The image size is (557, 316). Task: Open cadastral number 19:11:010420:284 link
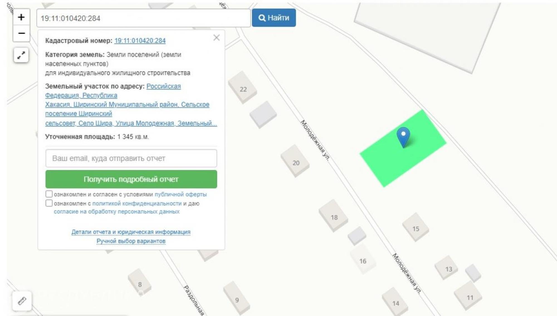tap(140, 41)
